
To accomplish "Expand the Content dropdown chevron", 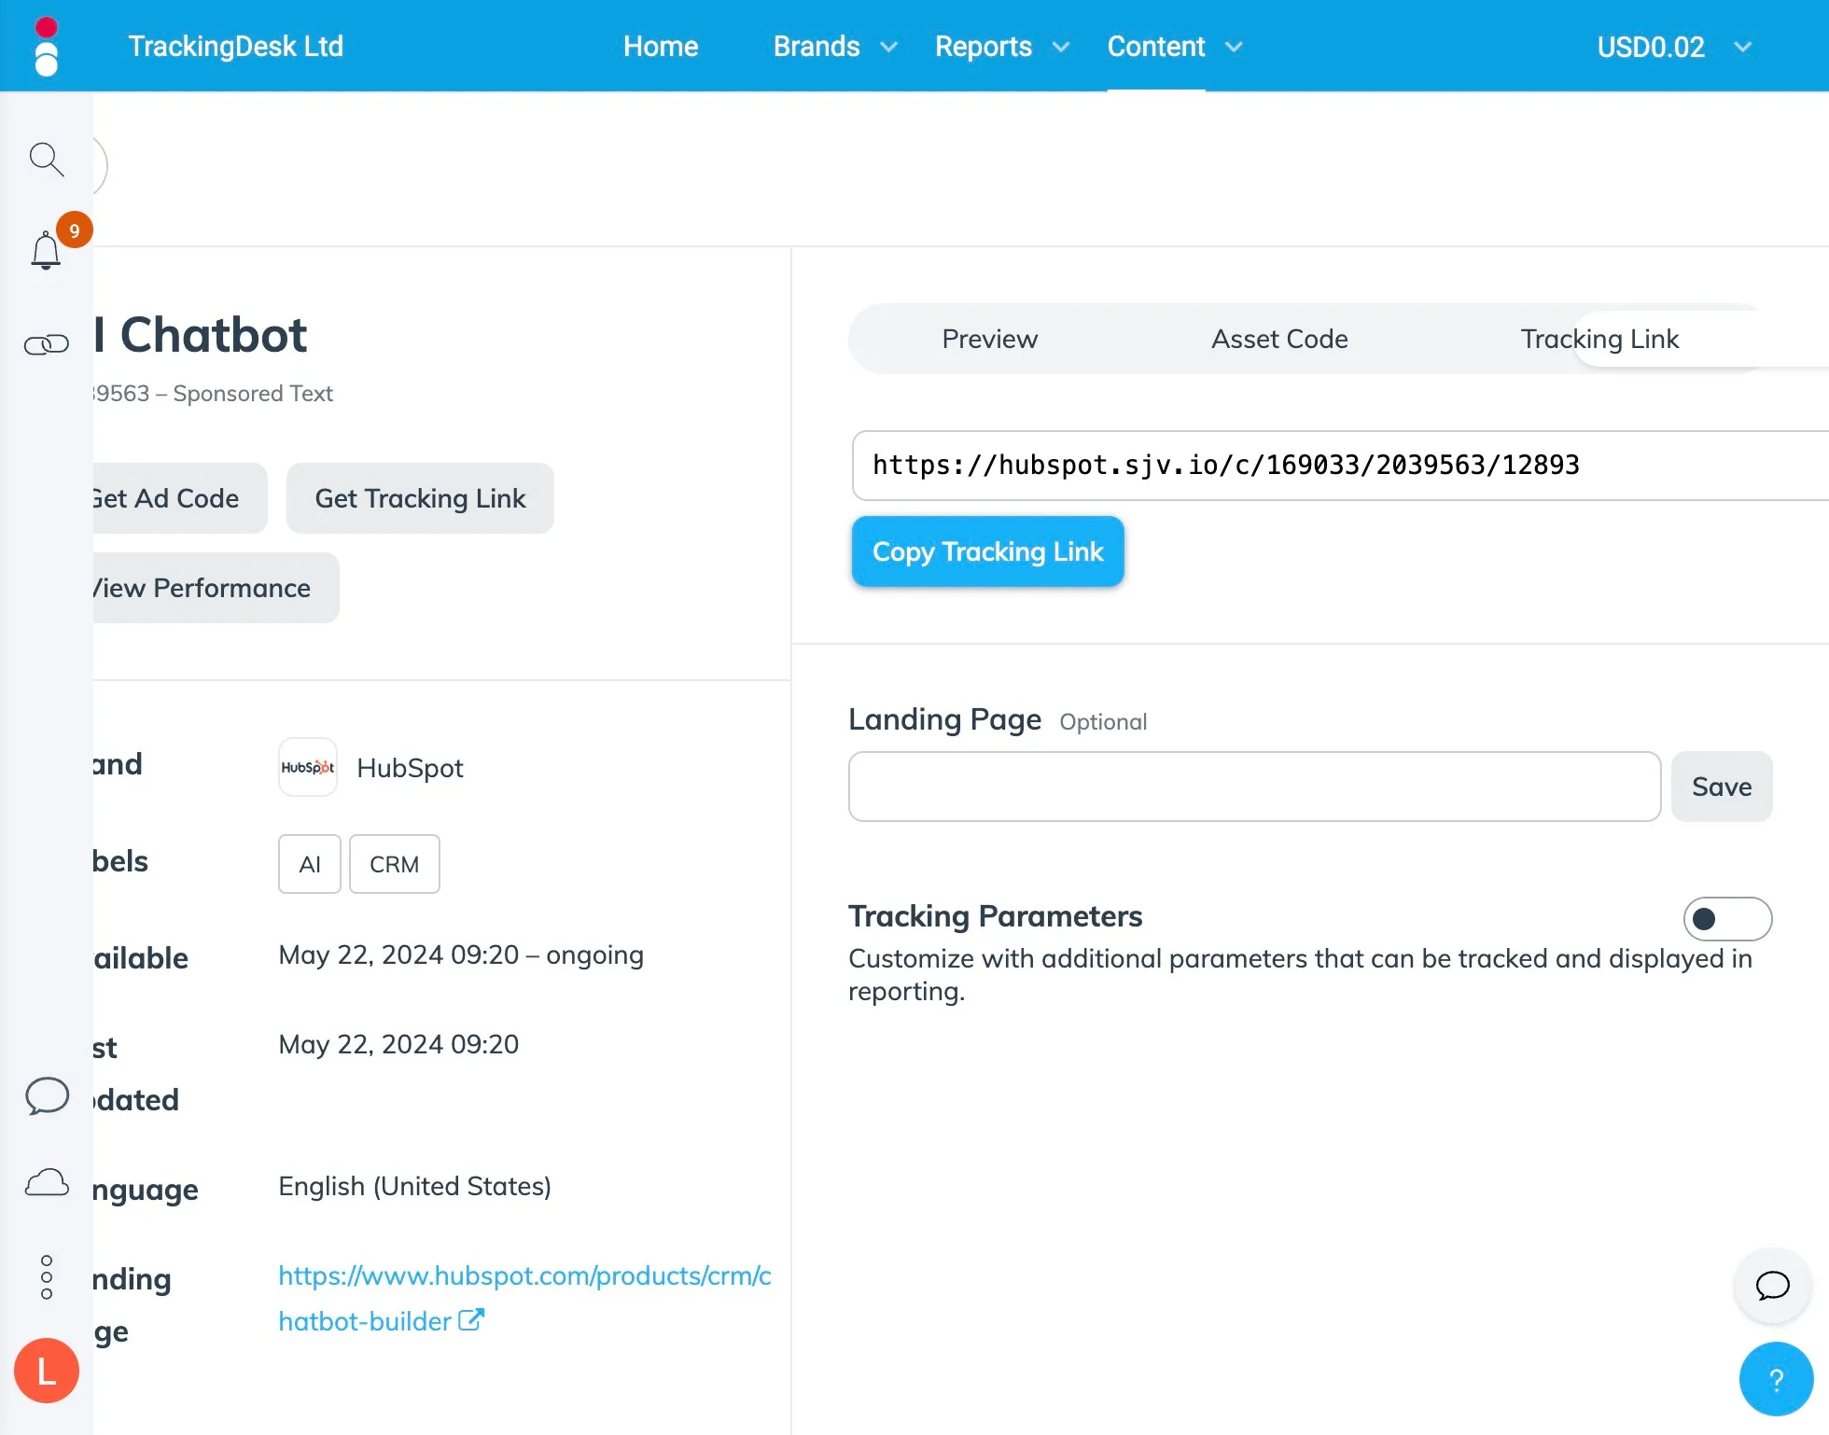I will tap(1234, 47).
